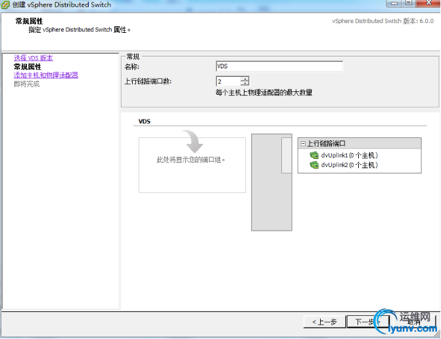This screenshot has width=441, height=339.
Task: Close the wizard window
Action: pos(428,3)
